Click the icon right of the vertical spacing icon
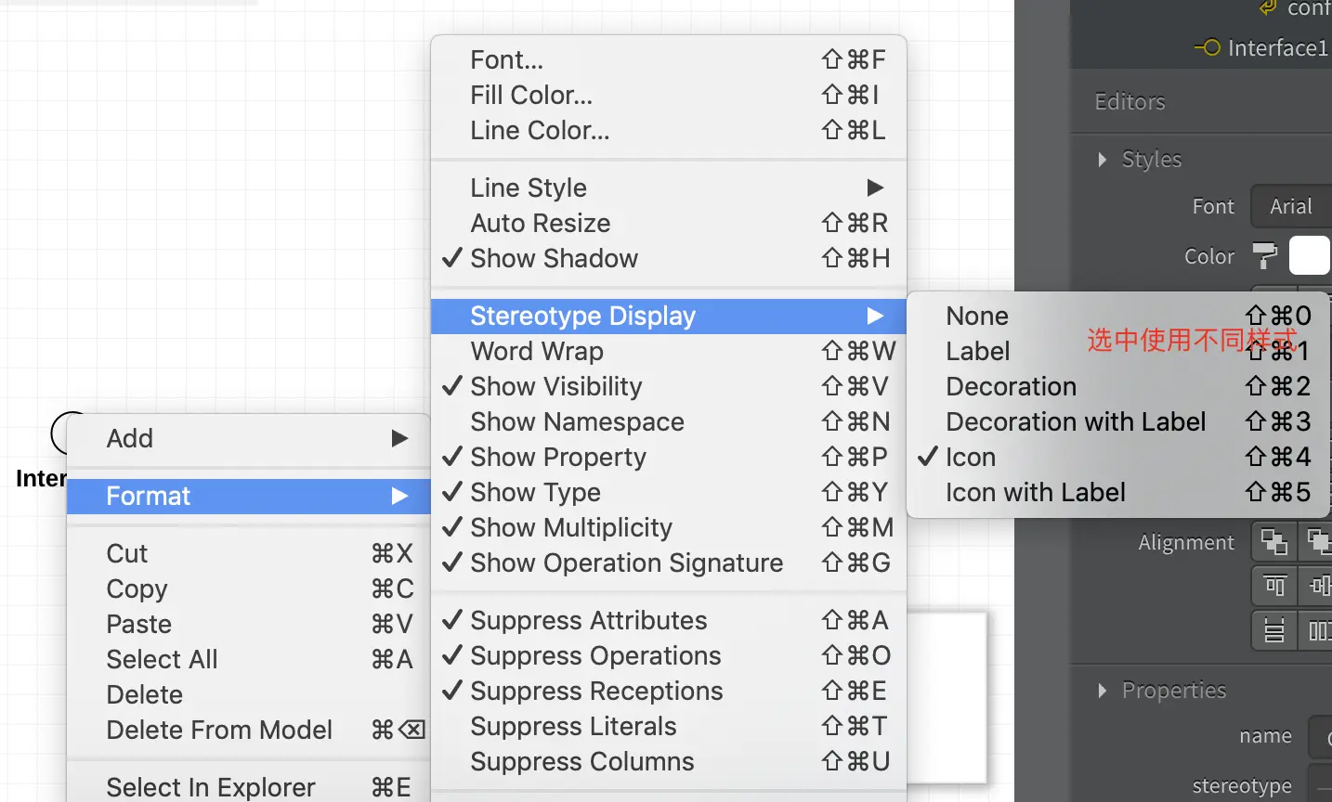This screenshot has width=1332, height=802. pyautogui.click(x=1318, y=631)
